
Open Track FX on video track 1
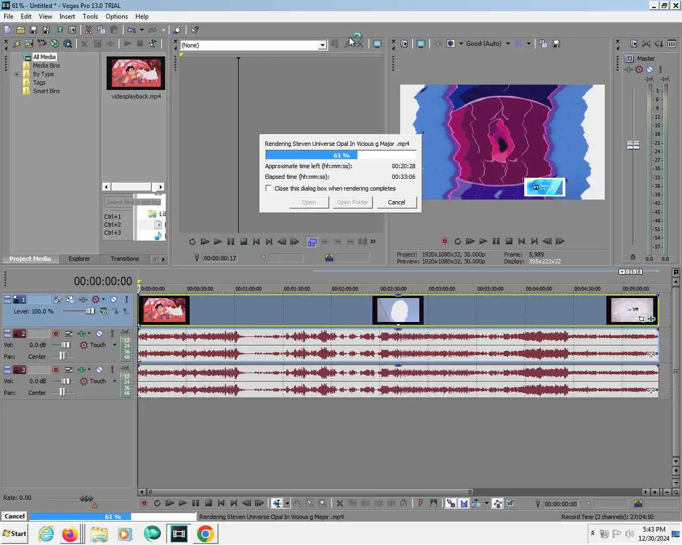tap(83, 300)
